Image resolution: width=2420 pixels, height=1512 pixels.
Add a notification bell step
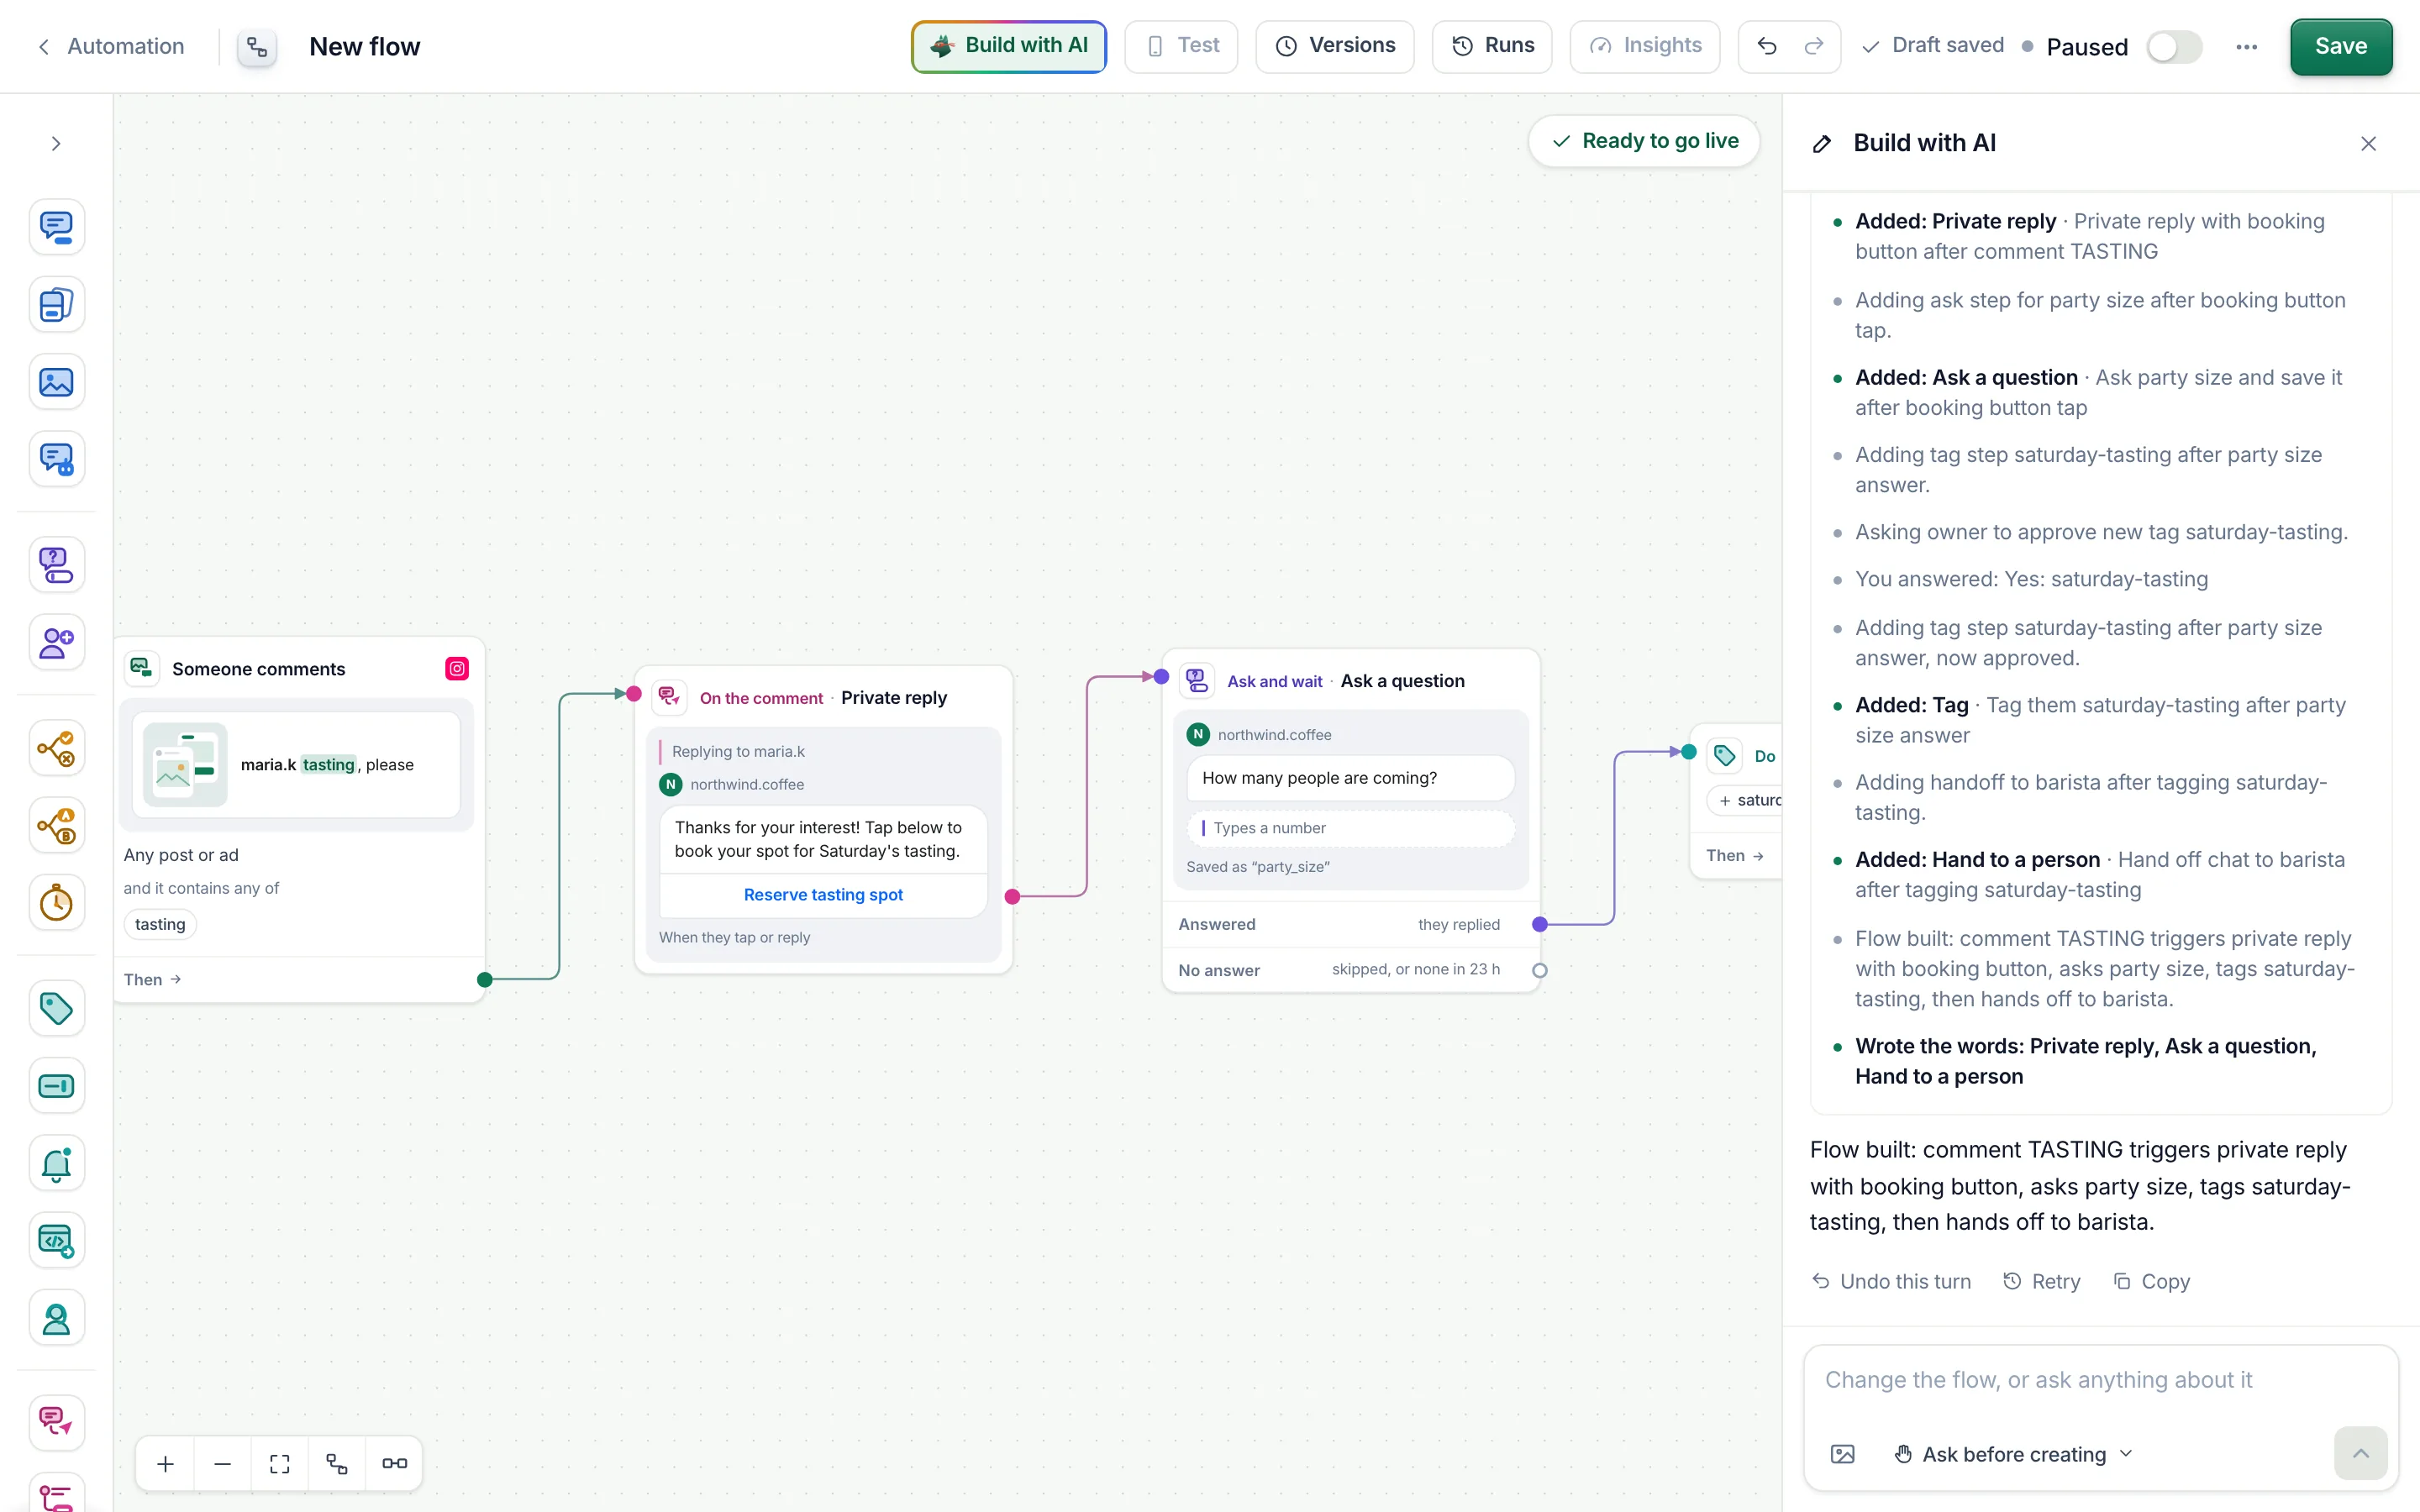56,1163
